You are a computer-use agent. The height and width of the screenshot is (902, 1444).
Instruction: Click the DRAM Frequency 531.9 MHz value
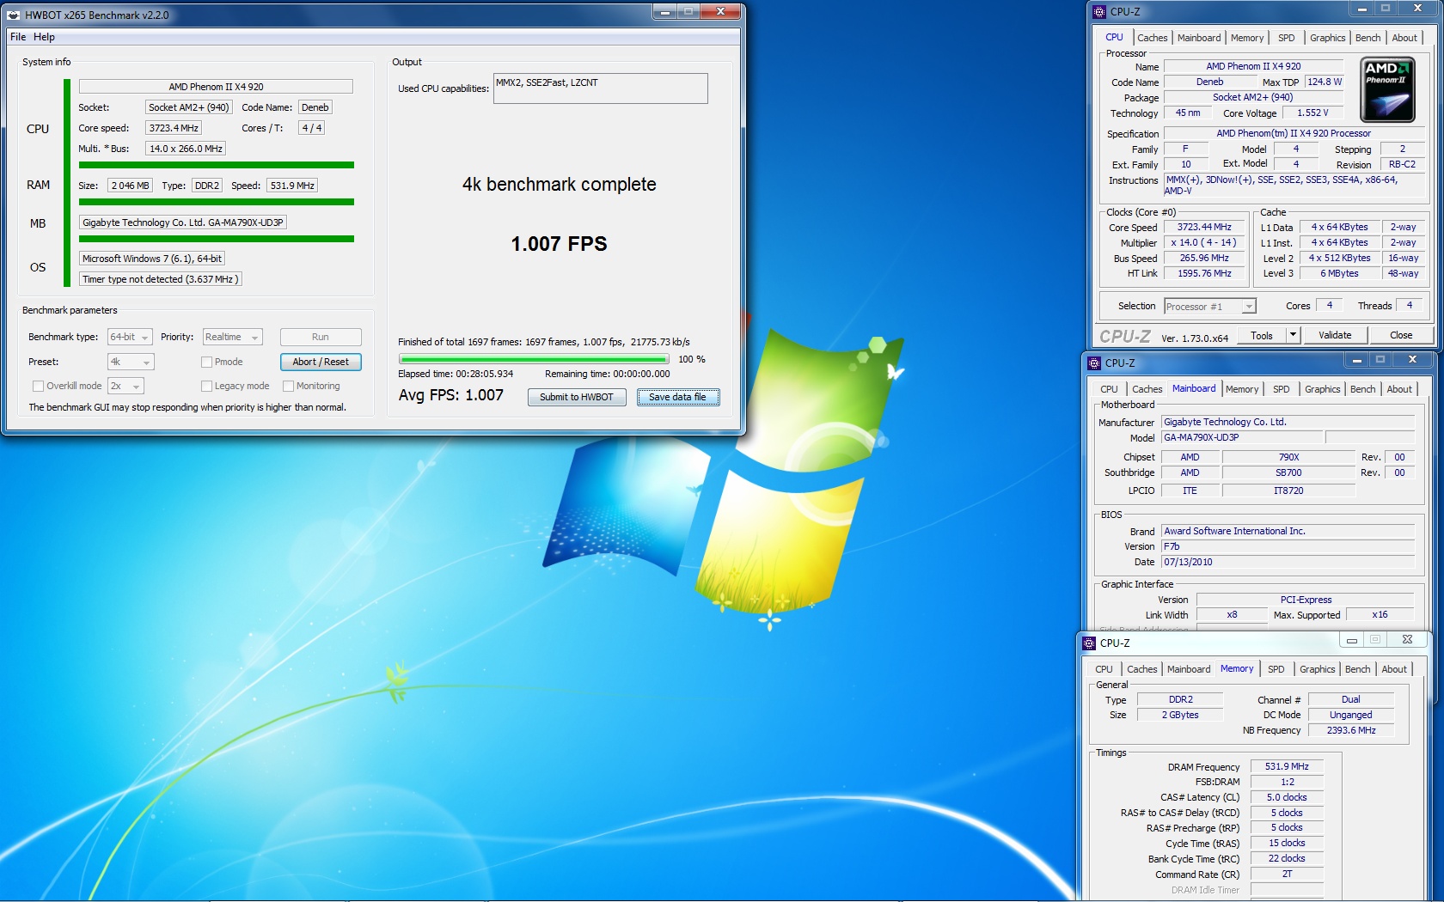(x=1287, y=766)
